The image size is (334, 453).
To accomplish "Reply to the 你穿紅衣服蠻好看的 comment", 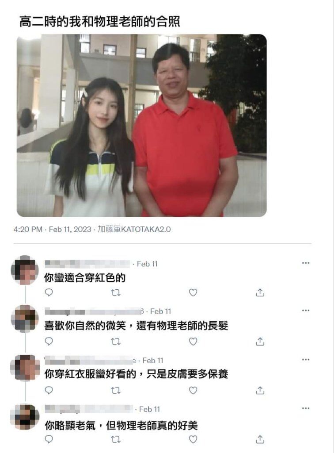I will coord(49,390).
